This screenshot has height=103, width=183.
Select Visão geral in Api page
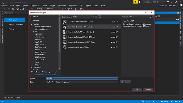15,20
